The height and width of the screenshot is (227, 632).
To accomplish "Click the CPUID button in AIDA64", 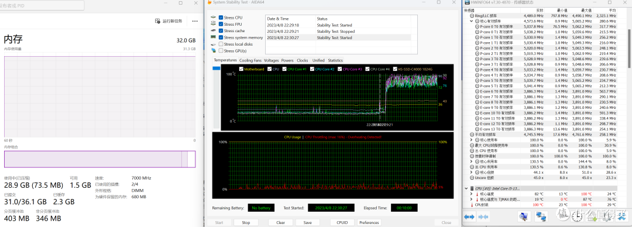I will [342, 222].
